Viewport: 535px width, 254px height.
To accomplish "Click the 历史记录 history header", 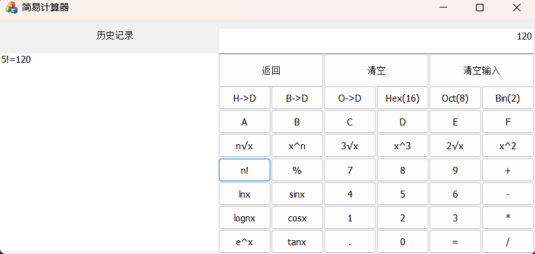I will pyautogui.click(x=115, y=36).
